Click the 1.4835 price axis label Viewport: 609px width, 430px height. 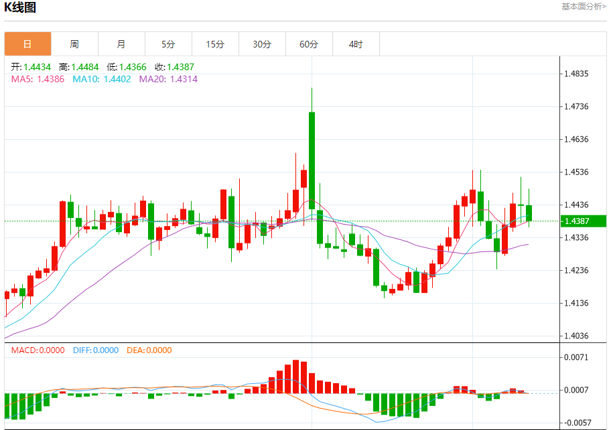point(576,74)
